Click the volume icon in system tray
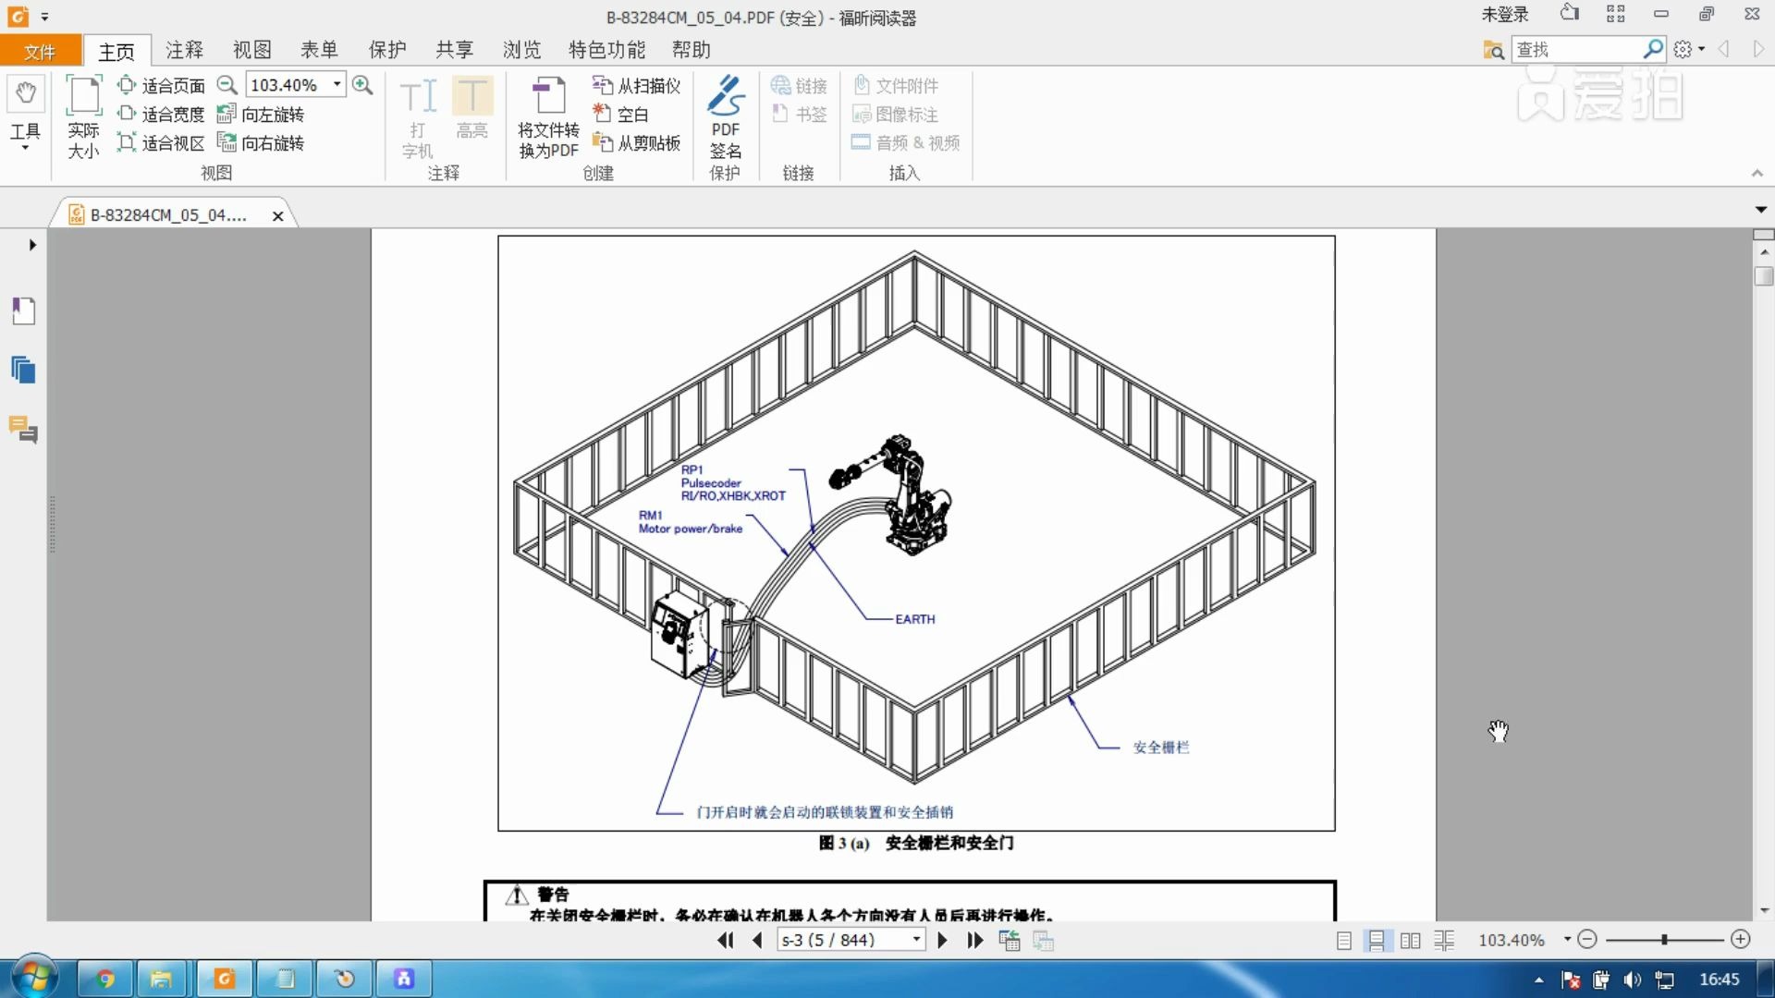Image resolution: width=1775 pixels, height=998 pixels. click(1632, 980)
